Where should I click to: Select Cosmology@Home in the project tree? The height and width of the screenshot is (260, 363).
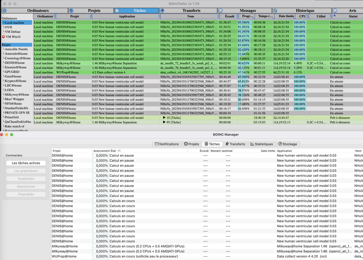(x=18, y=58)
